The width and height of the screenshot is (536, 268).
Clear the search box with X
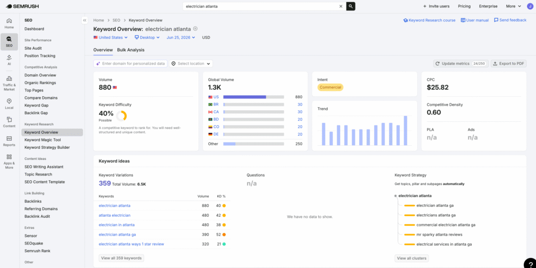pos(341,6)
